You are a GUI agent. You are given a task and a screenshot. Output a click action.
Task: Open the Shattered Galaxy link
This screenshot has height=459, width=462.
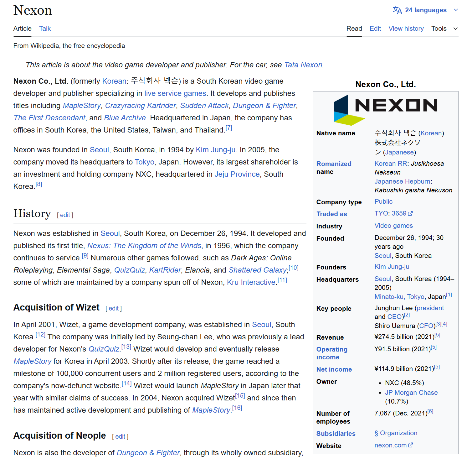258,270
